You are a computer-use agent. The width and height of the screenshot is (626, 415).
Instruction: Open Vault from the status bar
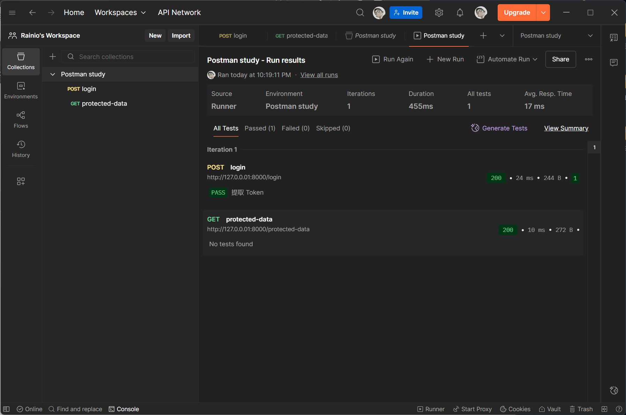point(550,409)
